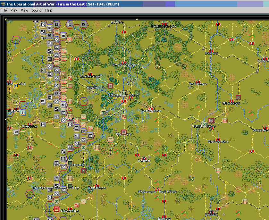Click the Druzhya town label

pos(97,188)
